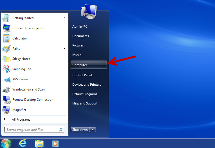
Task: Open the Calculator app icon
Action: [x=6, y=38]
